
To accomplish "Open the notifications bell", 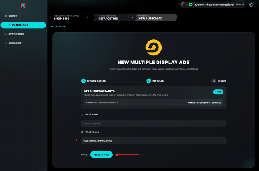I will coord(182,5).
